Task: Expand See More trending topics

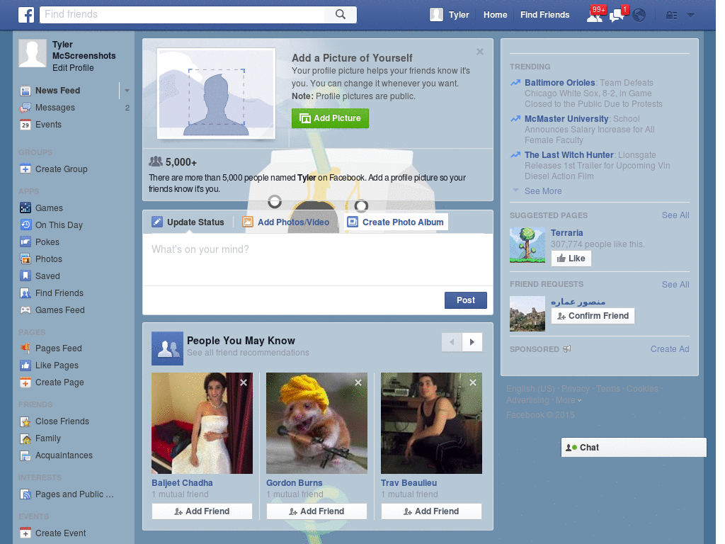Action: click(543, 191)
